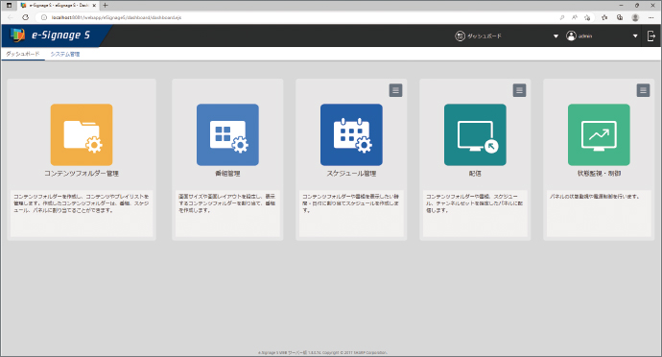This screenshot has width=662, height=357.
Task: Go back with the browser back arrow
Action: pyautogui.click(x=11, y=17)
